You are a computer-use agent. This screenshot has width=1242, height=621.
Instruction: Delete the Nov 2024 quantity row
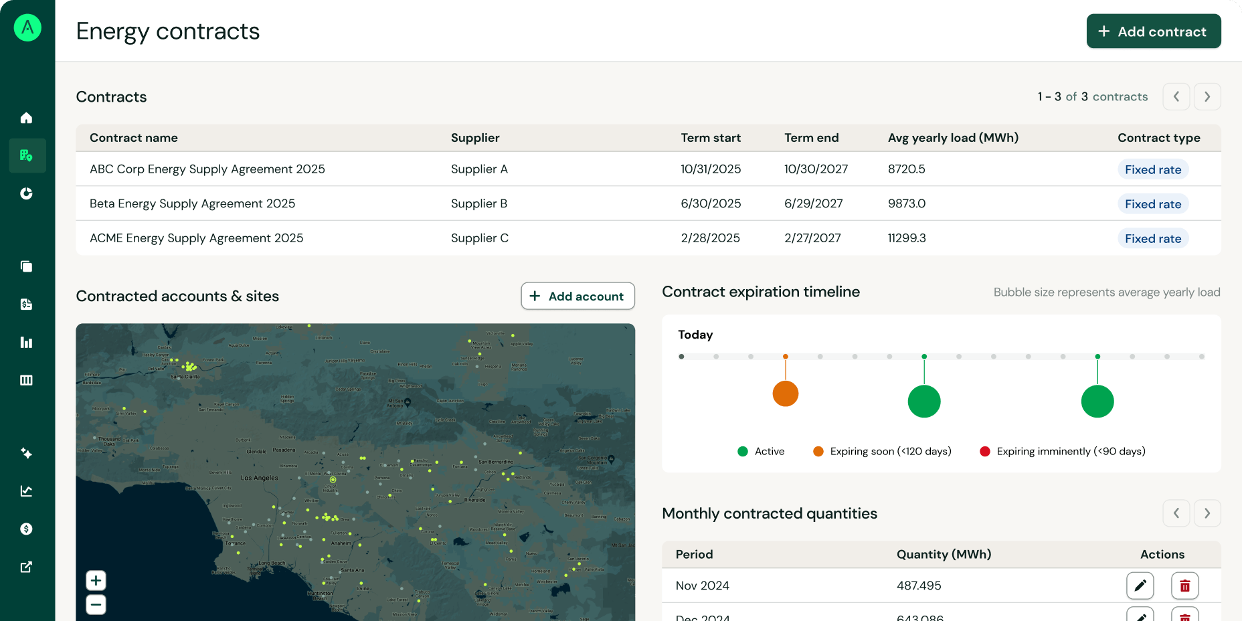pos(1184,586)
